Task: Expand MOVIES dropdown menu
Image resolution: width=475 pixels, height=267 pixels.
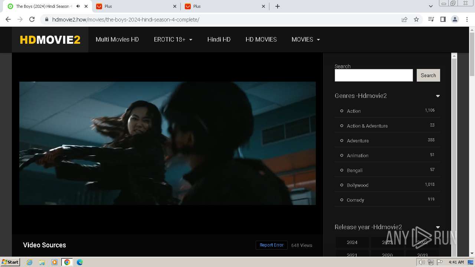Action: [x=306, y=39]
